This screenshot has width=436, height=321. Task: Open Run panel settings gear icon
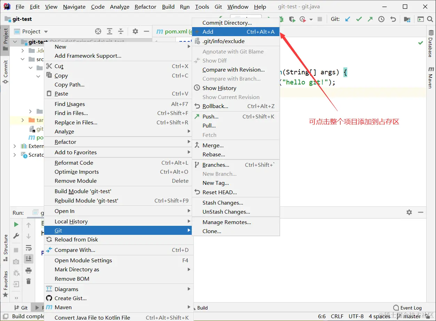pos(409,212)
